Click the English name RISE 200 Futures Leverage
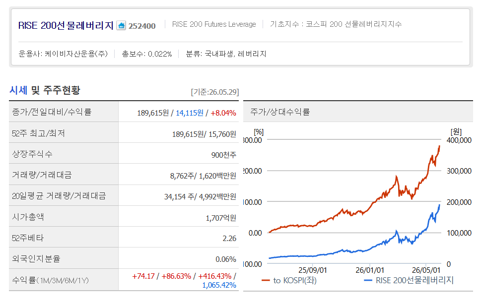This screenshot has height=308, width=482. (x=214, y=24)
